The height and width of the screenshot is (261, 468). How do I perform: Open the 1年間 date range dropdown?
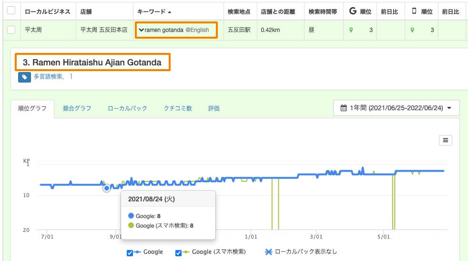[396, 108]
